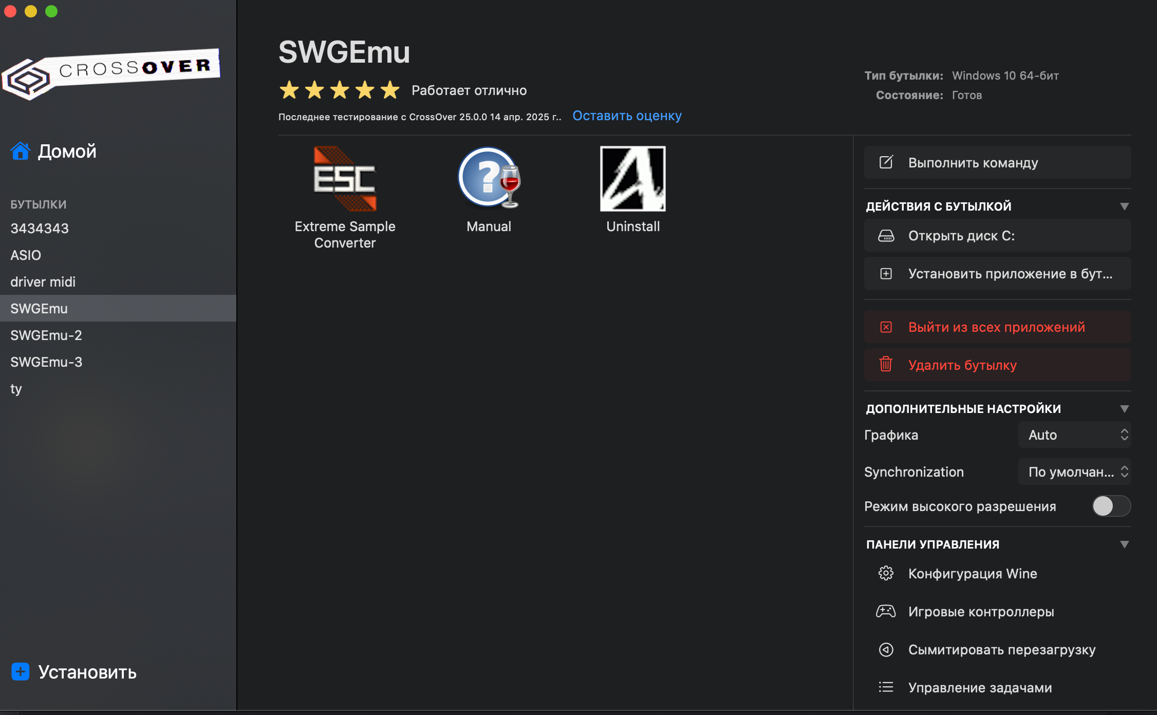This screenshot has width=1157, height=715.
Task: Select the SWGEmu-2 bottle in sidebar
Action: (x=46, y=335)
